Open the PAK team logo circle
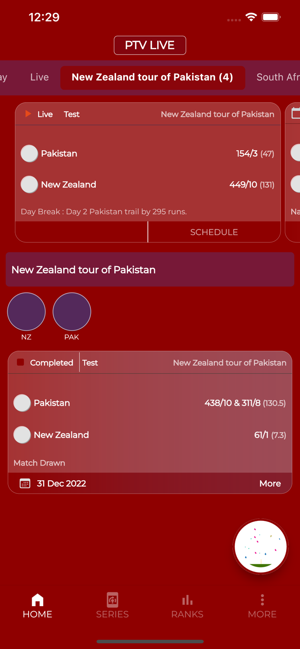The image size is (300, 649). [x=71, y=311]
